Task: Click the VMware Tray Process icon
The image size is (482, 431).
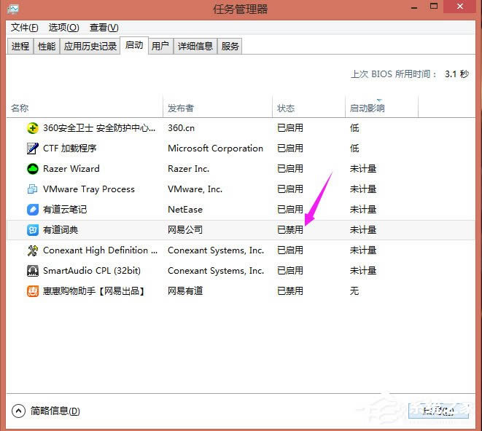Action: [33, 189]
